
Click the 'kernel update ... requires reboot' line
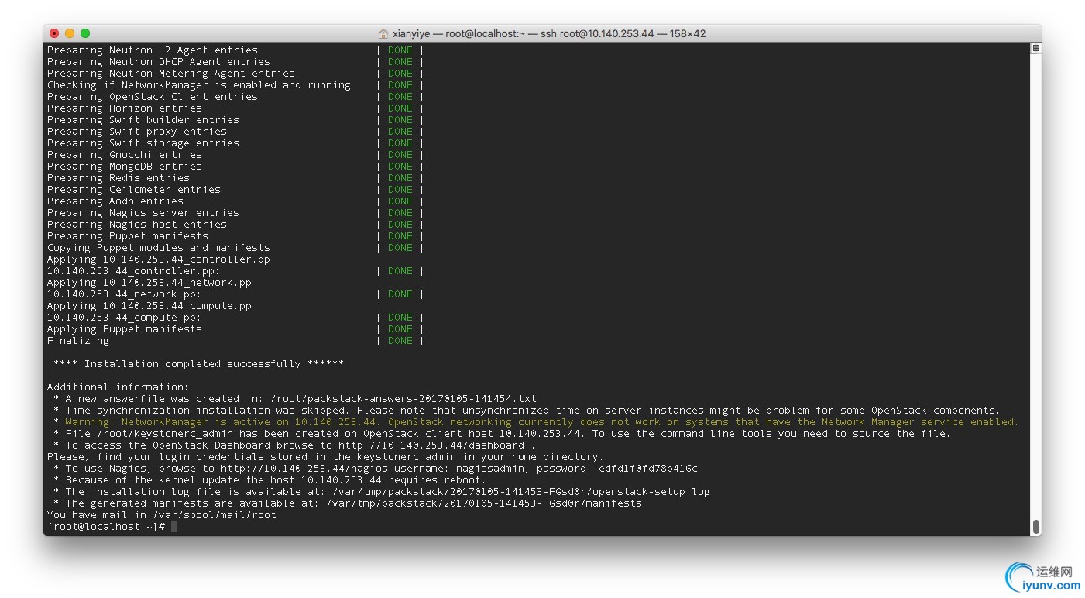[x=270, y=480]
